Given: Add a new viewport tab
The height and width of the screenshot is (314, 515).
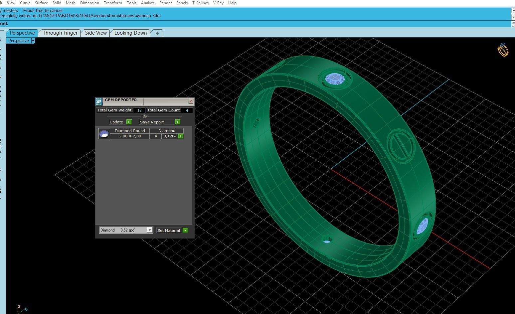Looking at the screenshot, I should pos(157,33).
